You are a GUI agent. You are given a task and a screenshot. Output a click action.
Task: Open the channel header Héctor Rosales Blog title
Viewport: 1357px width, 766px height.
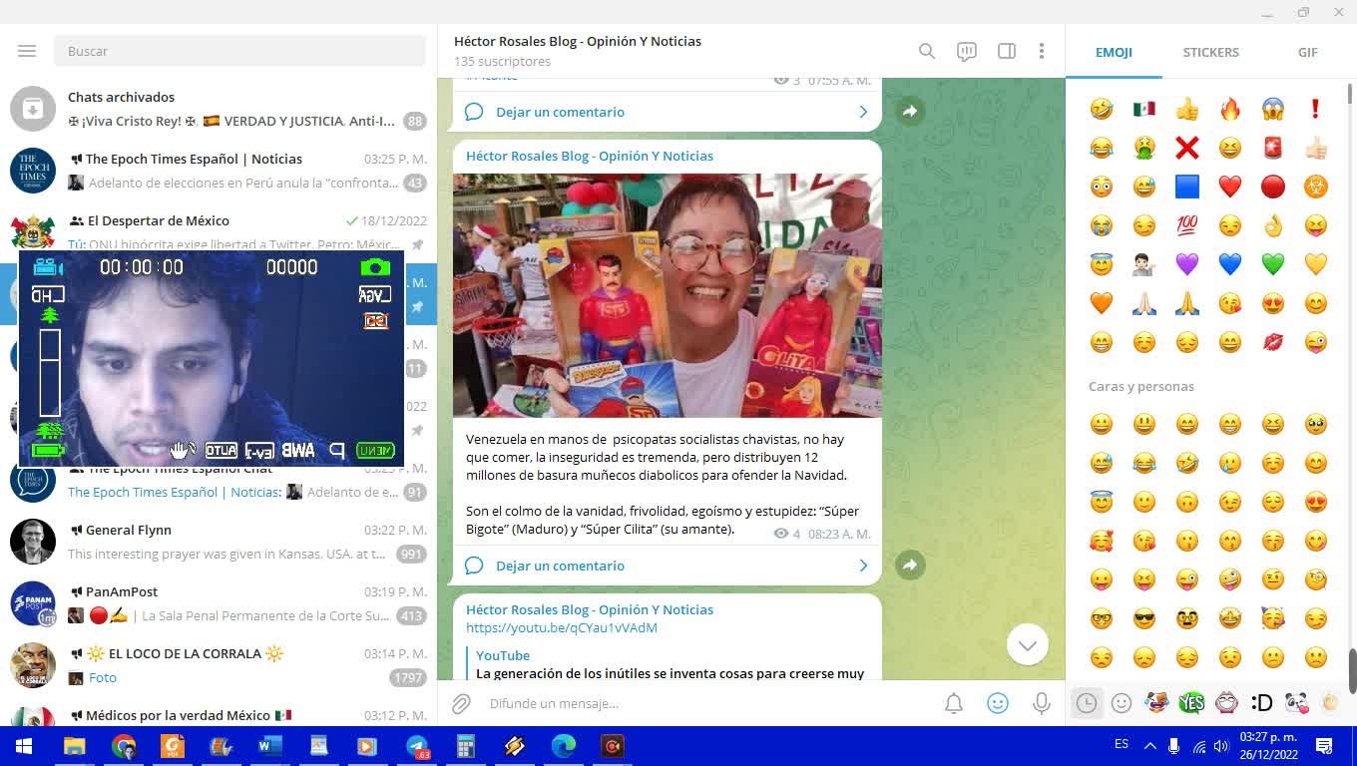pyautogui.click(x=578, y=42)
